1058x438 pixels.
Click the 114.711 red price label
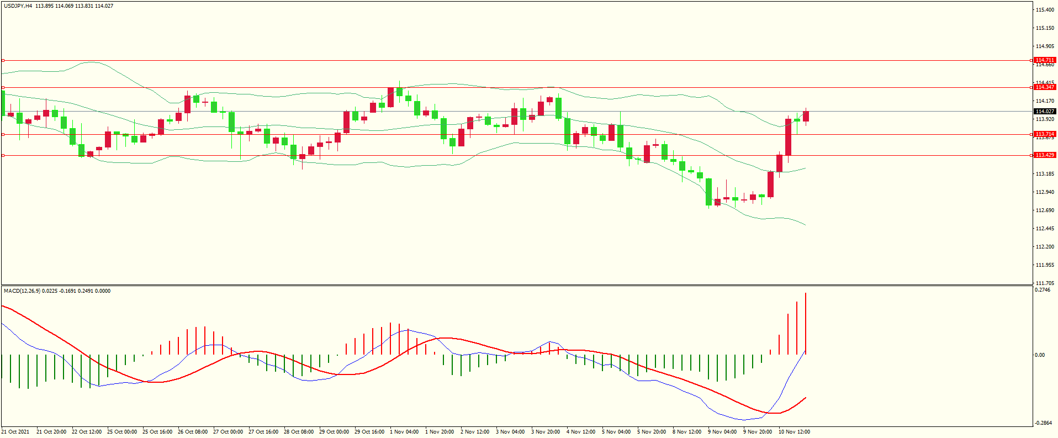click(x=1044, y=60)
